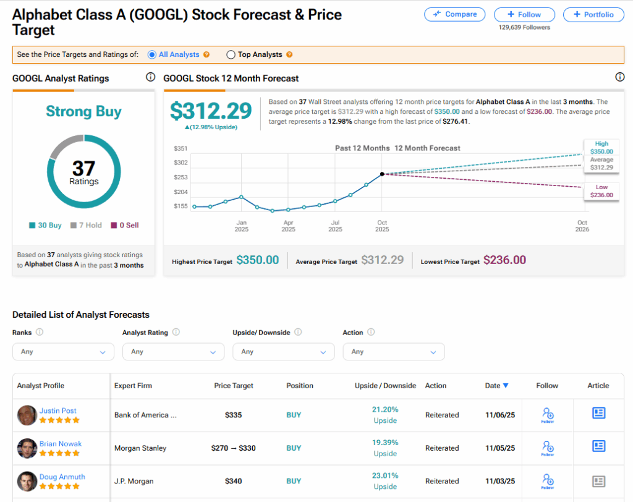Click Justin Post's profile photo
This screenshot has width=633, height=502.
point(27,415)
